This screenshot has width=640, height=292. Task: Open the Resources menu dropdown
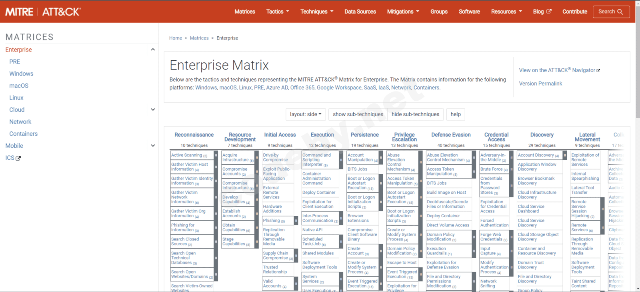tap(506, 12)
